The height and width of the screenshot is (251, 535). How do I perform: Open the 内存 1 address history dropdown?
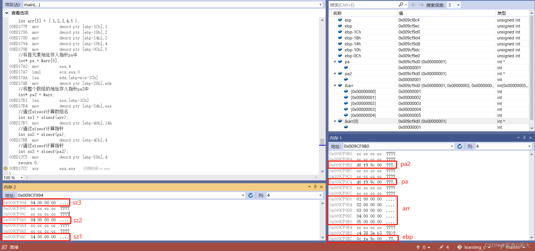coord(452,146)
